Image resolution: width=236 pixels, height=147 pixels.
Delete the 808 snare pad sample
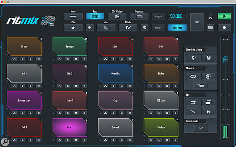click(x=175, y=113)
